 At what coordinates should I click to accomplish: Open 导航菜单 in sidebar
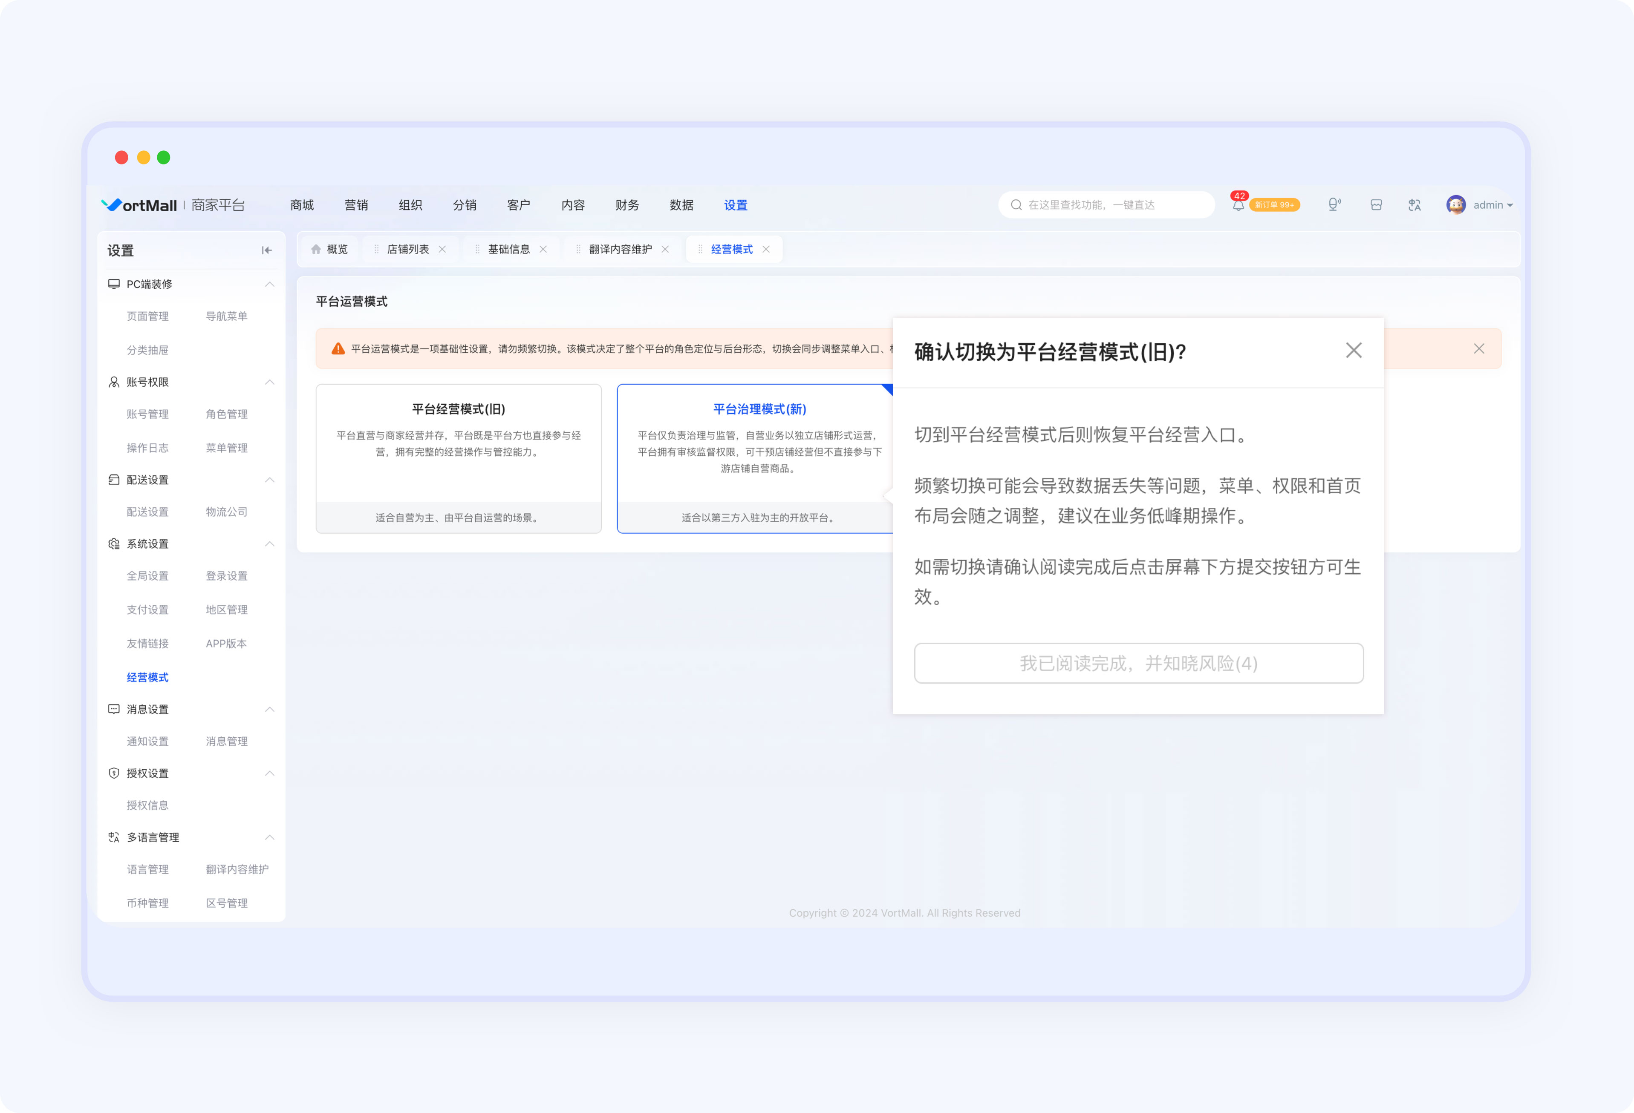[x=226, y=316]
